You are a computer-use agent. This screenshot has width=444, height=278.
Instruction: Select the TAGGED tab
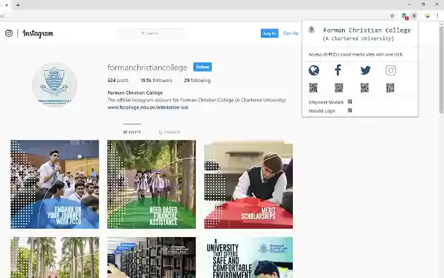pyautogui.click(x=169, y=132)
